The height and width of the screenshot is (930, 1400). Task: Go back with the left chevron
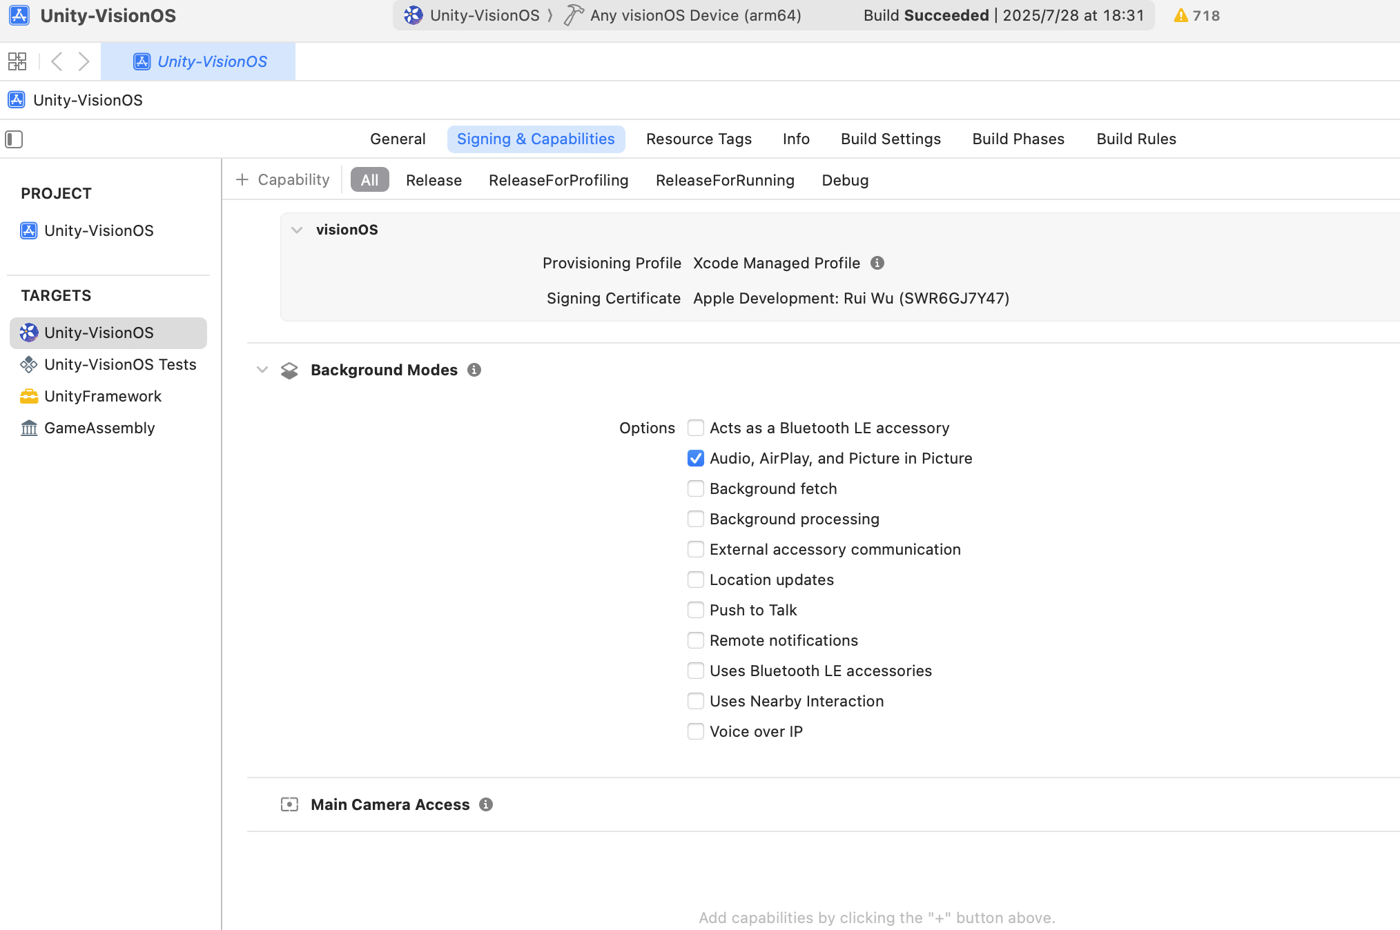point(57,61)
